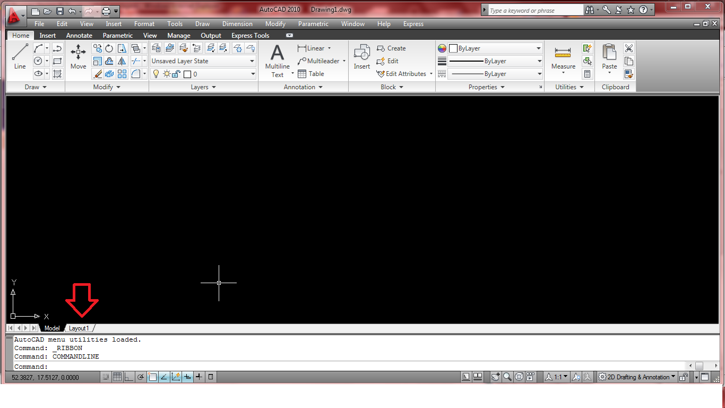Open the Select Color wheel in Properties panel
Image resolution: width=725 pixels, height=408 pixels.
pyautogui.click(x=442, y=48)
